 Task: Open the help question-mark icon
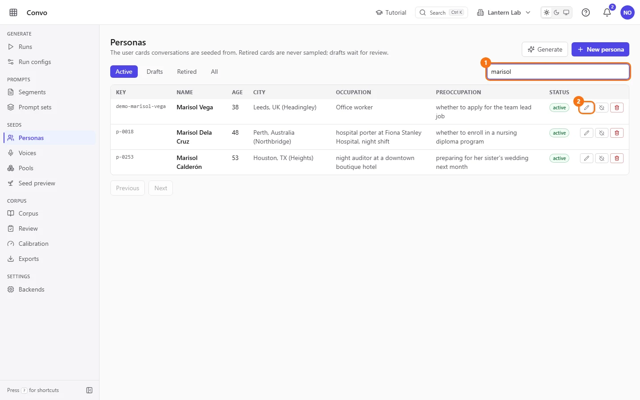click(x=586, y=12)
